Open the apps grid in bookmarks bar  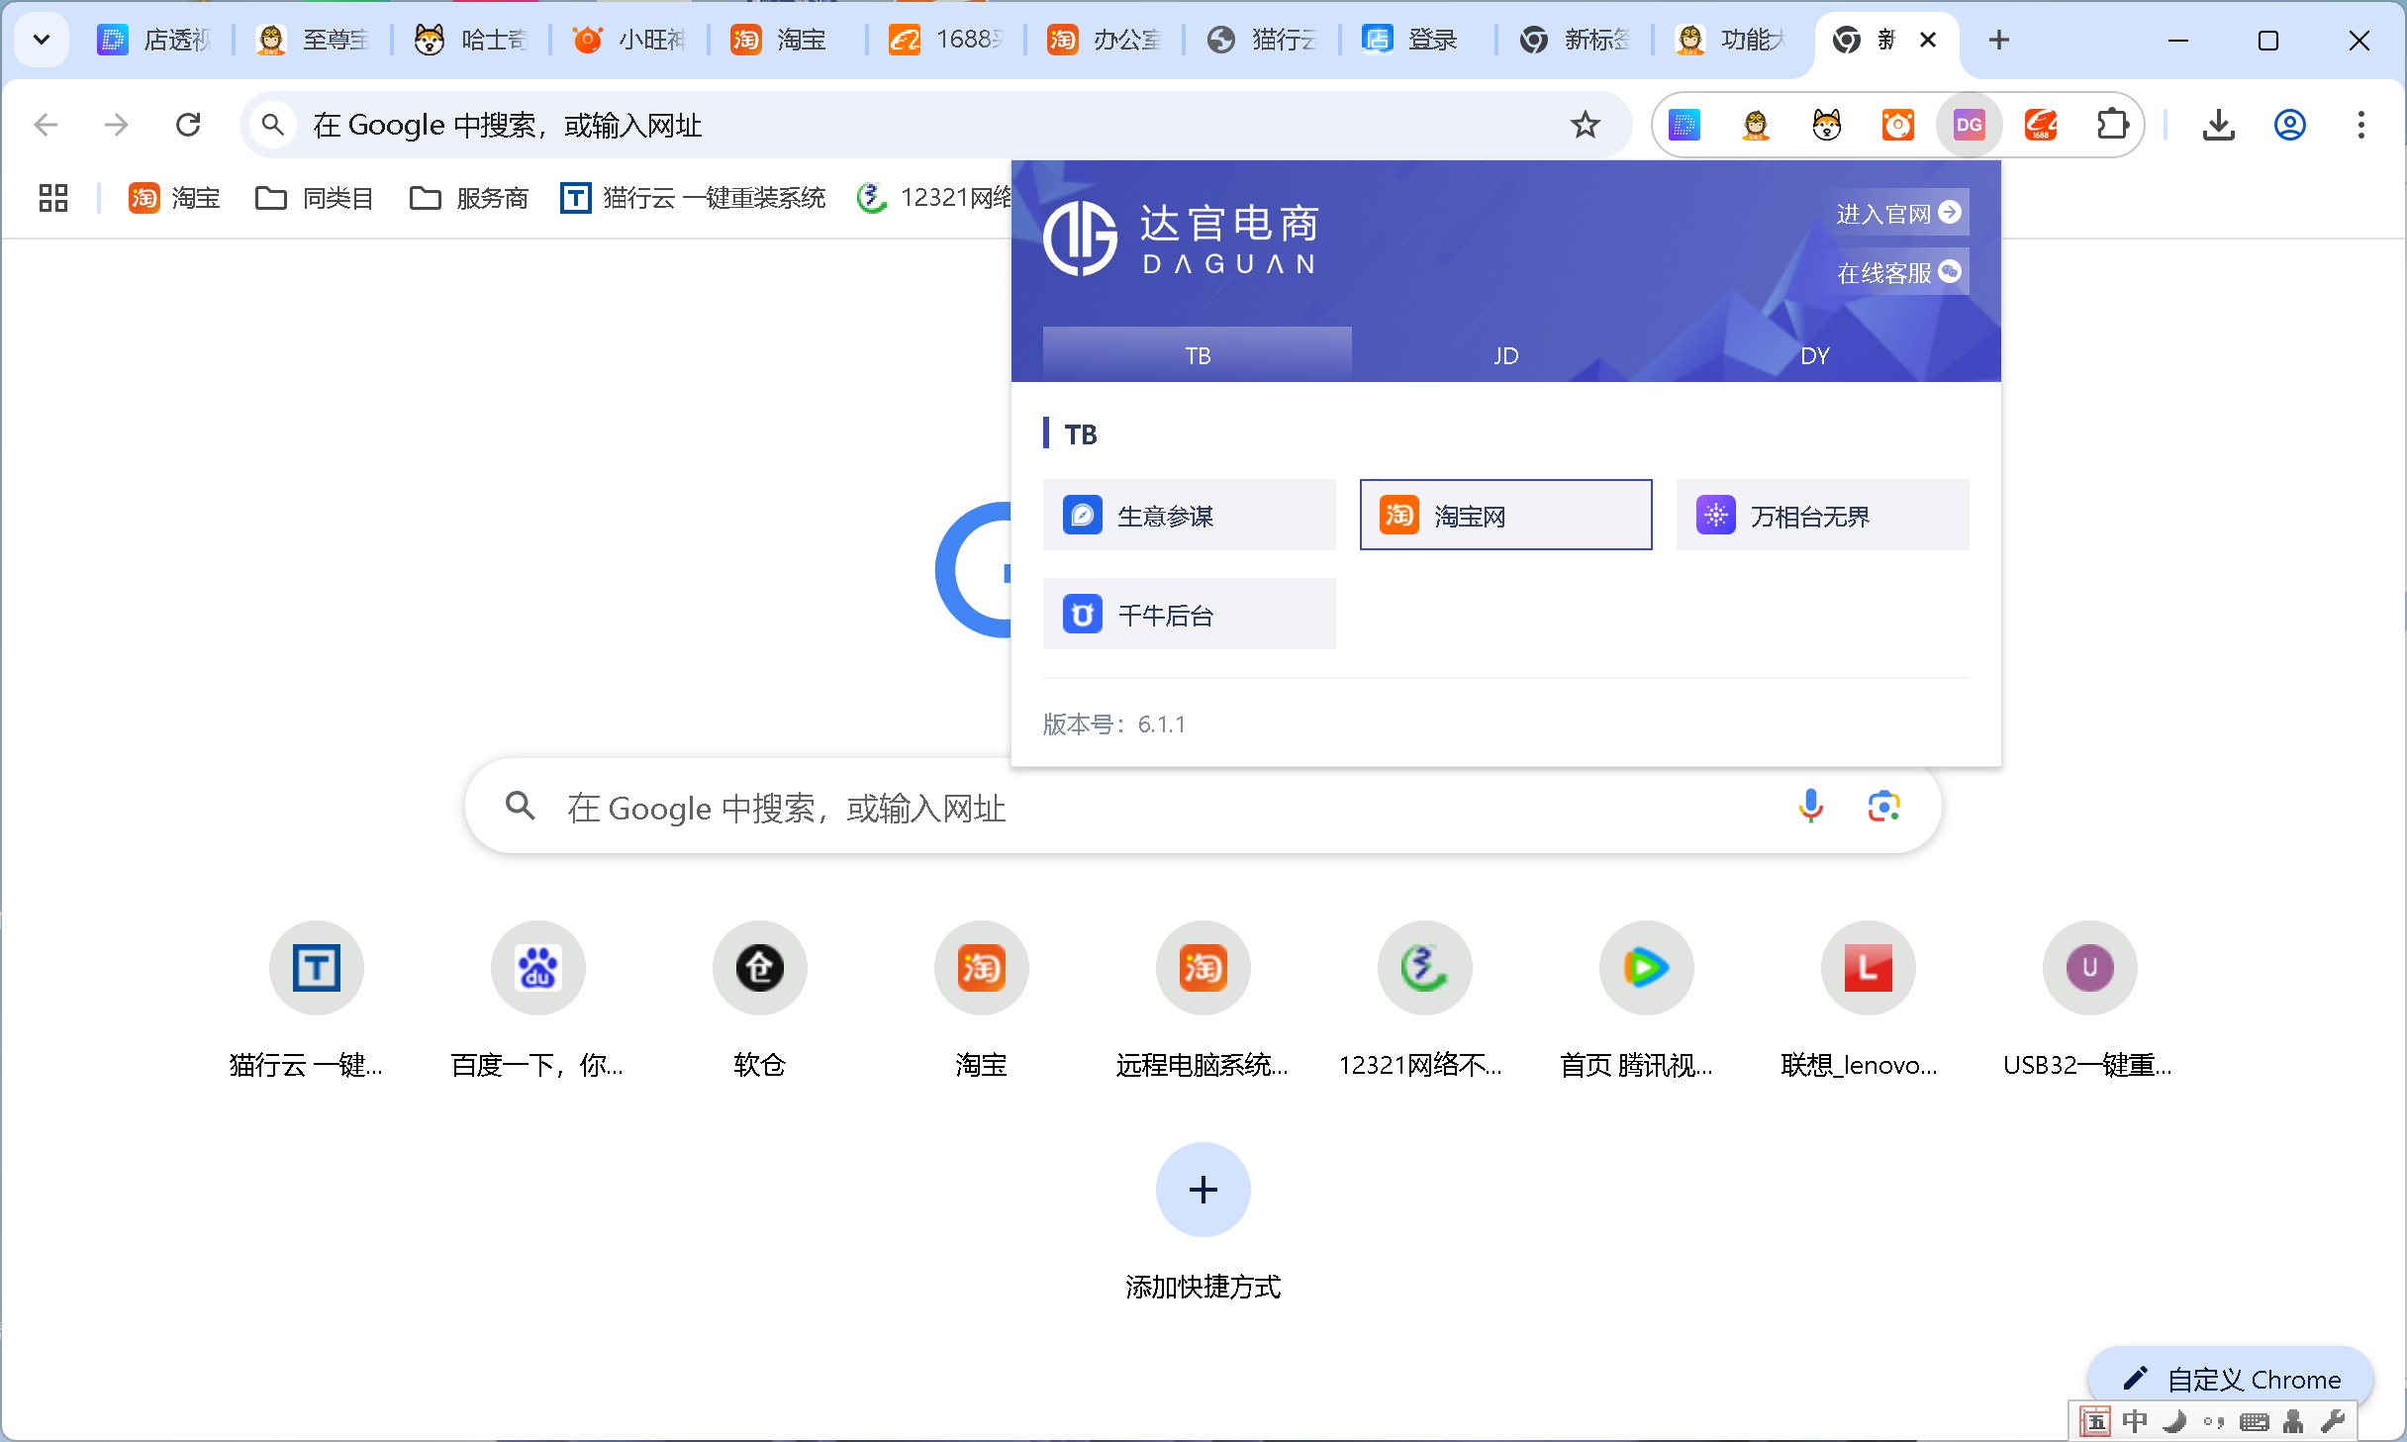(x=53, y=198)
